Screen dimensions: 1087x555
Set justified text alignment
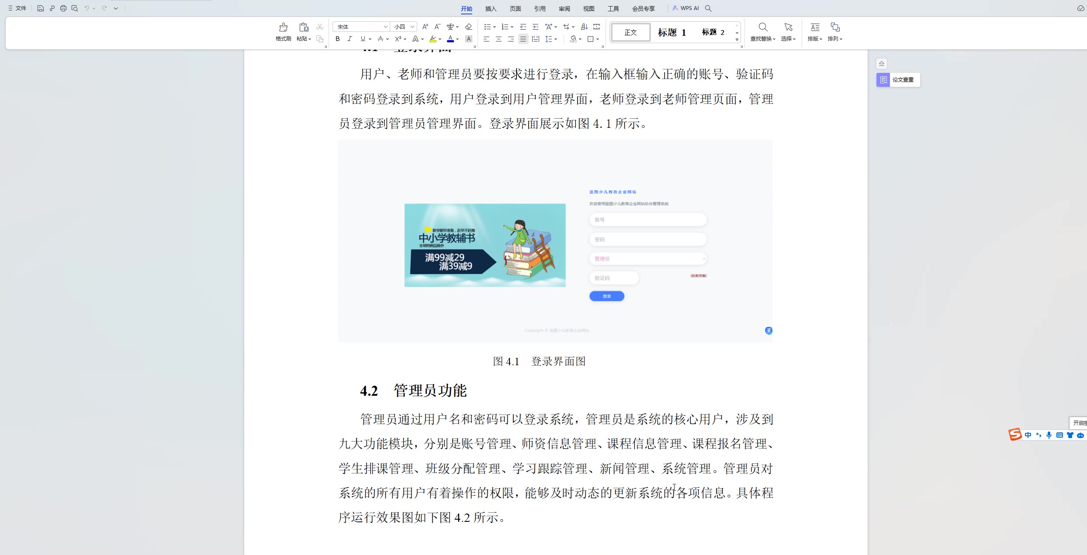tap(523, 39)
